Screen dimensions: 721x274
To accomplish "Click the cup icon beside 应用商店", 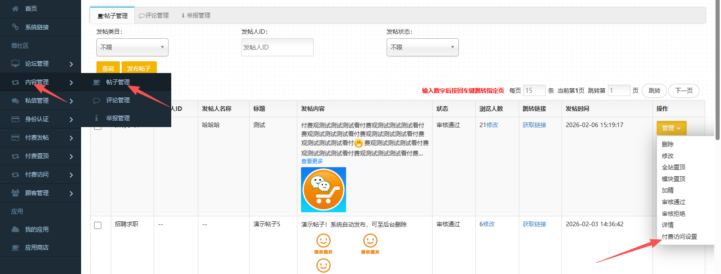I will pos(15,247).
